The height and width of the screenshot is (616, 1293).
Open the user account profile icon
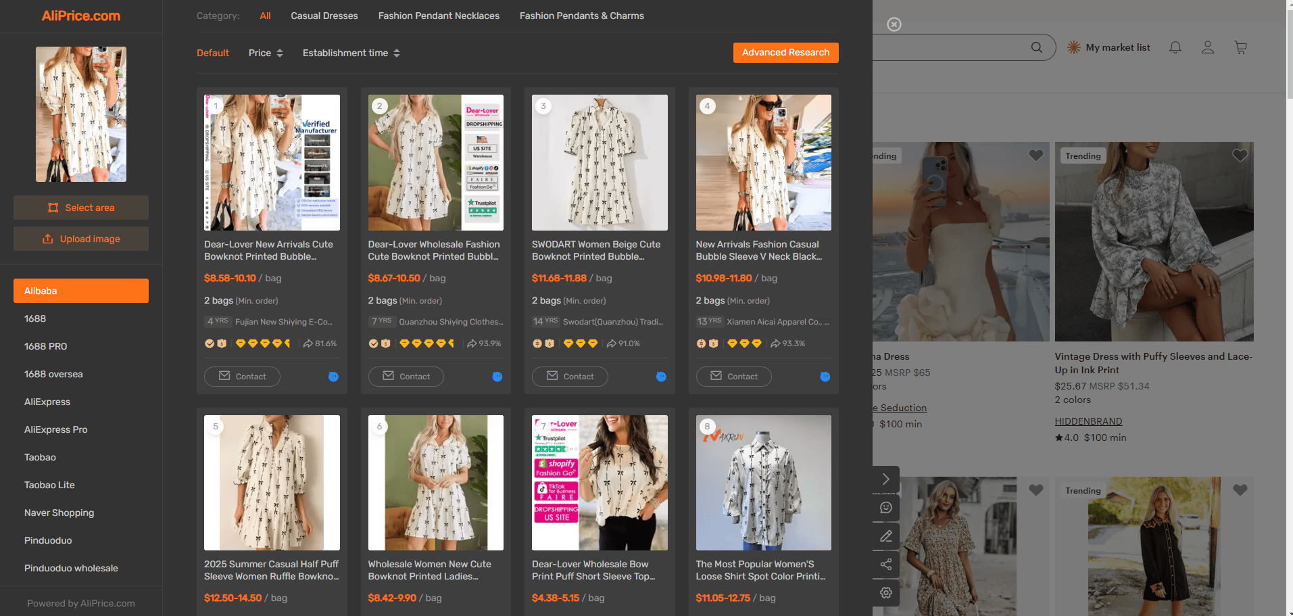pyautogui.click(x=1208, y=47)
